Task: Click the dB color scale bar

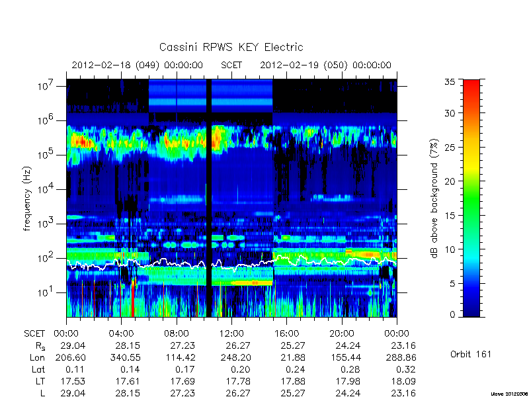Action: click(471, 198)
